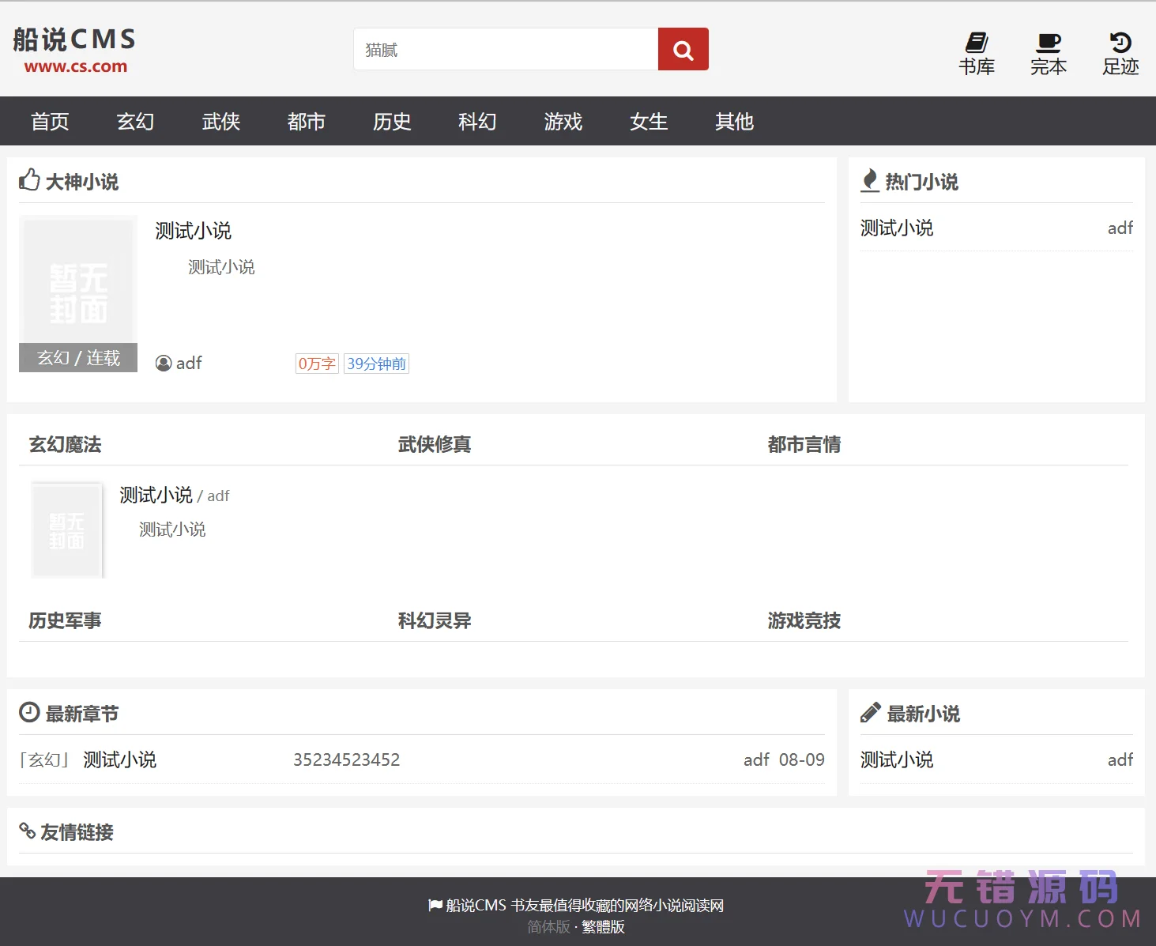
Task: Go to 首页 in the navigation bar
Action: pyautogui.click(x=50, y=122)
